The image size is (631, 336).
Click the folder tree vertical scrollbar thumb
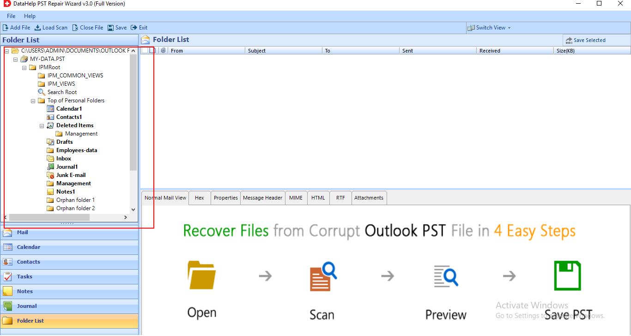point(133,112)
